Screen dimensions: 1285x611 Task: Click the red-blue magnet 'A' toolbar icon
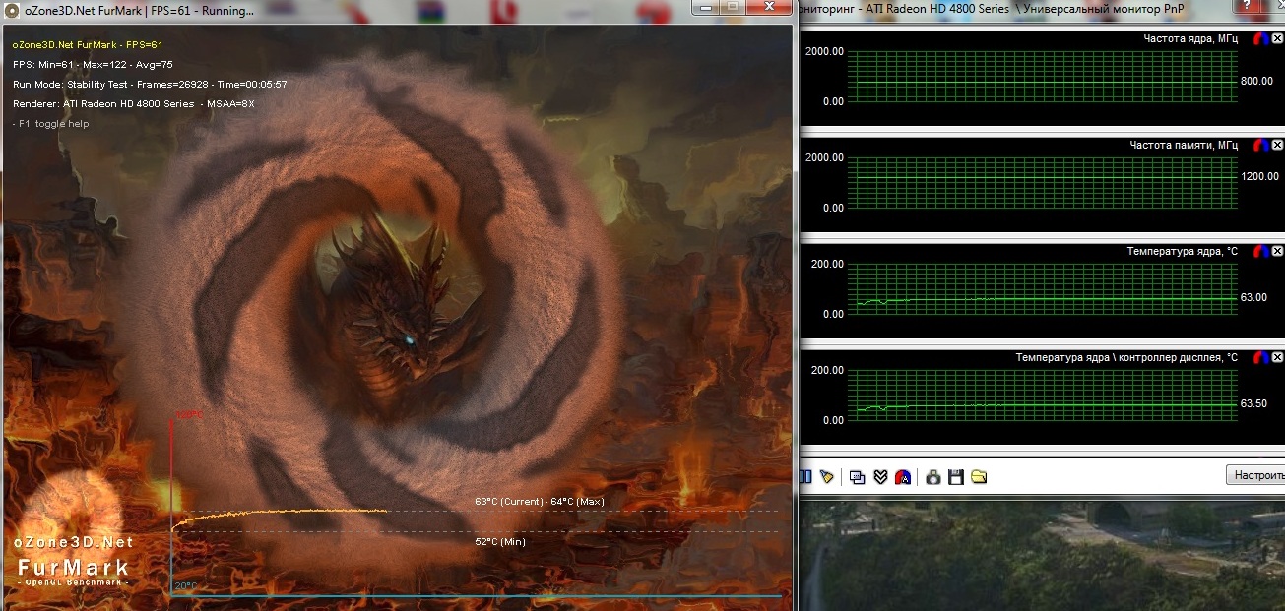pos(903,477)
